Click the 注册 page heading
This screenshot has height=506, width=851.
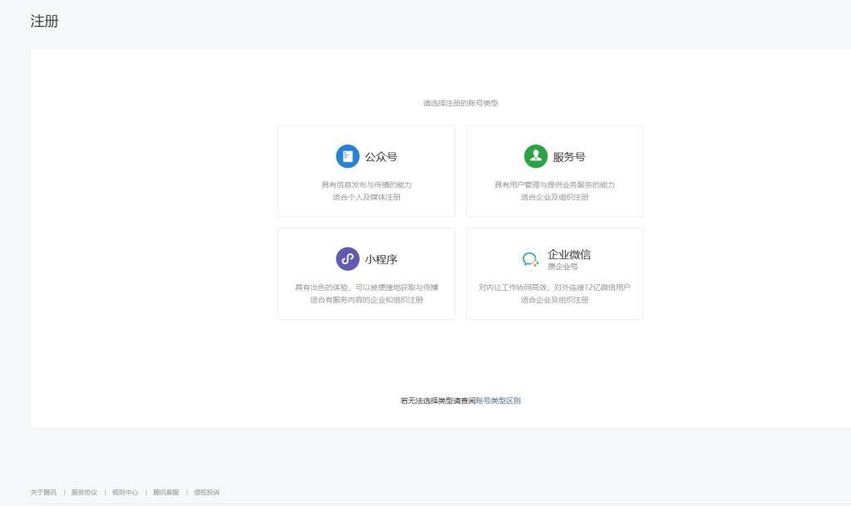[45, 21]
